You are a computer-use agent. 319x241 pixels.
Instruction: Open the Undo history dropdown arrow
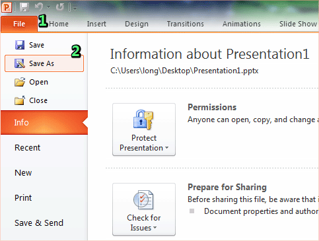click(x=49, y=7)
